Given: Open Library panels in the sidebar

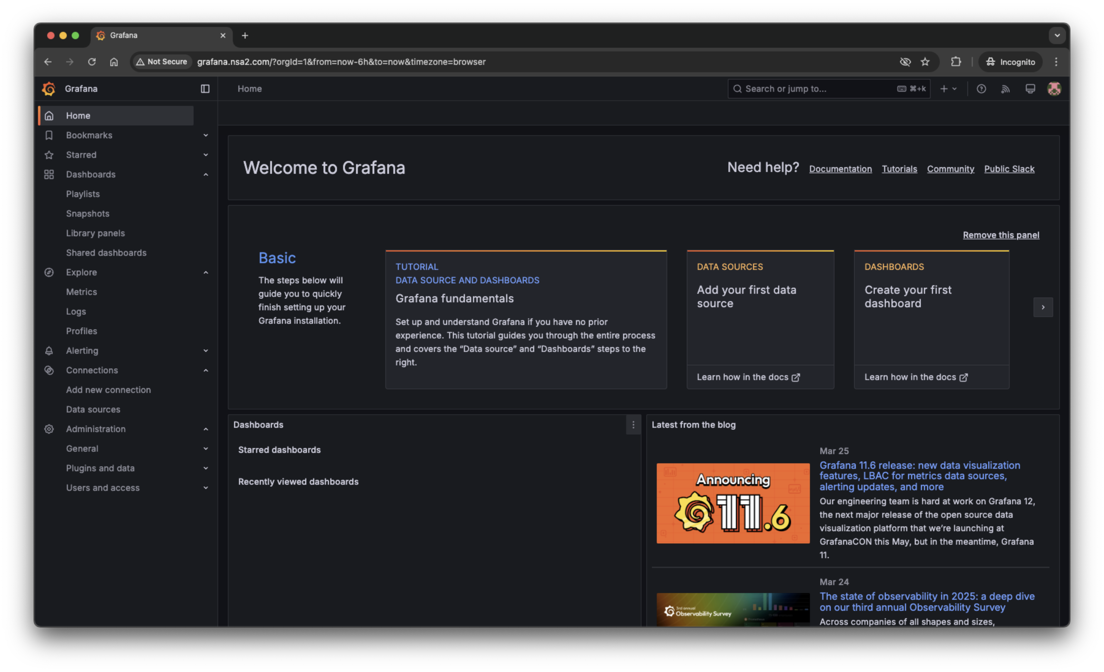Looking at the screenshot, I should point(96,233).
